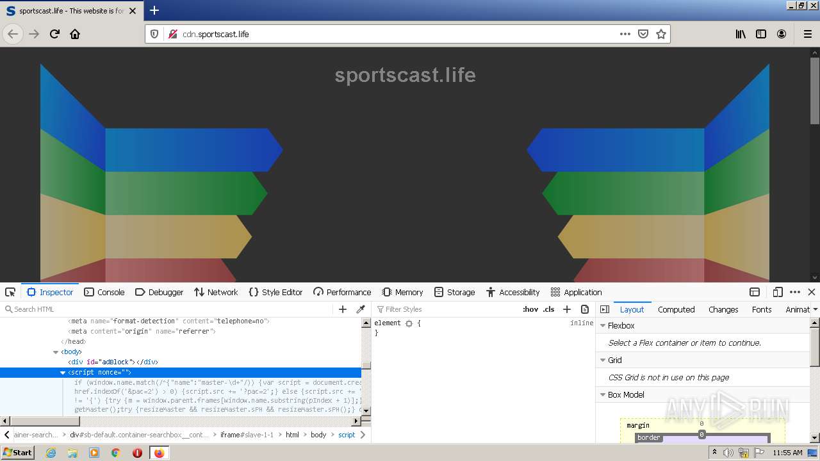Open volume control in system tray

(x=728, y=453)
